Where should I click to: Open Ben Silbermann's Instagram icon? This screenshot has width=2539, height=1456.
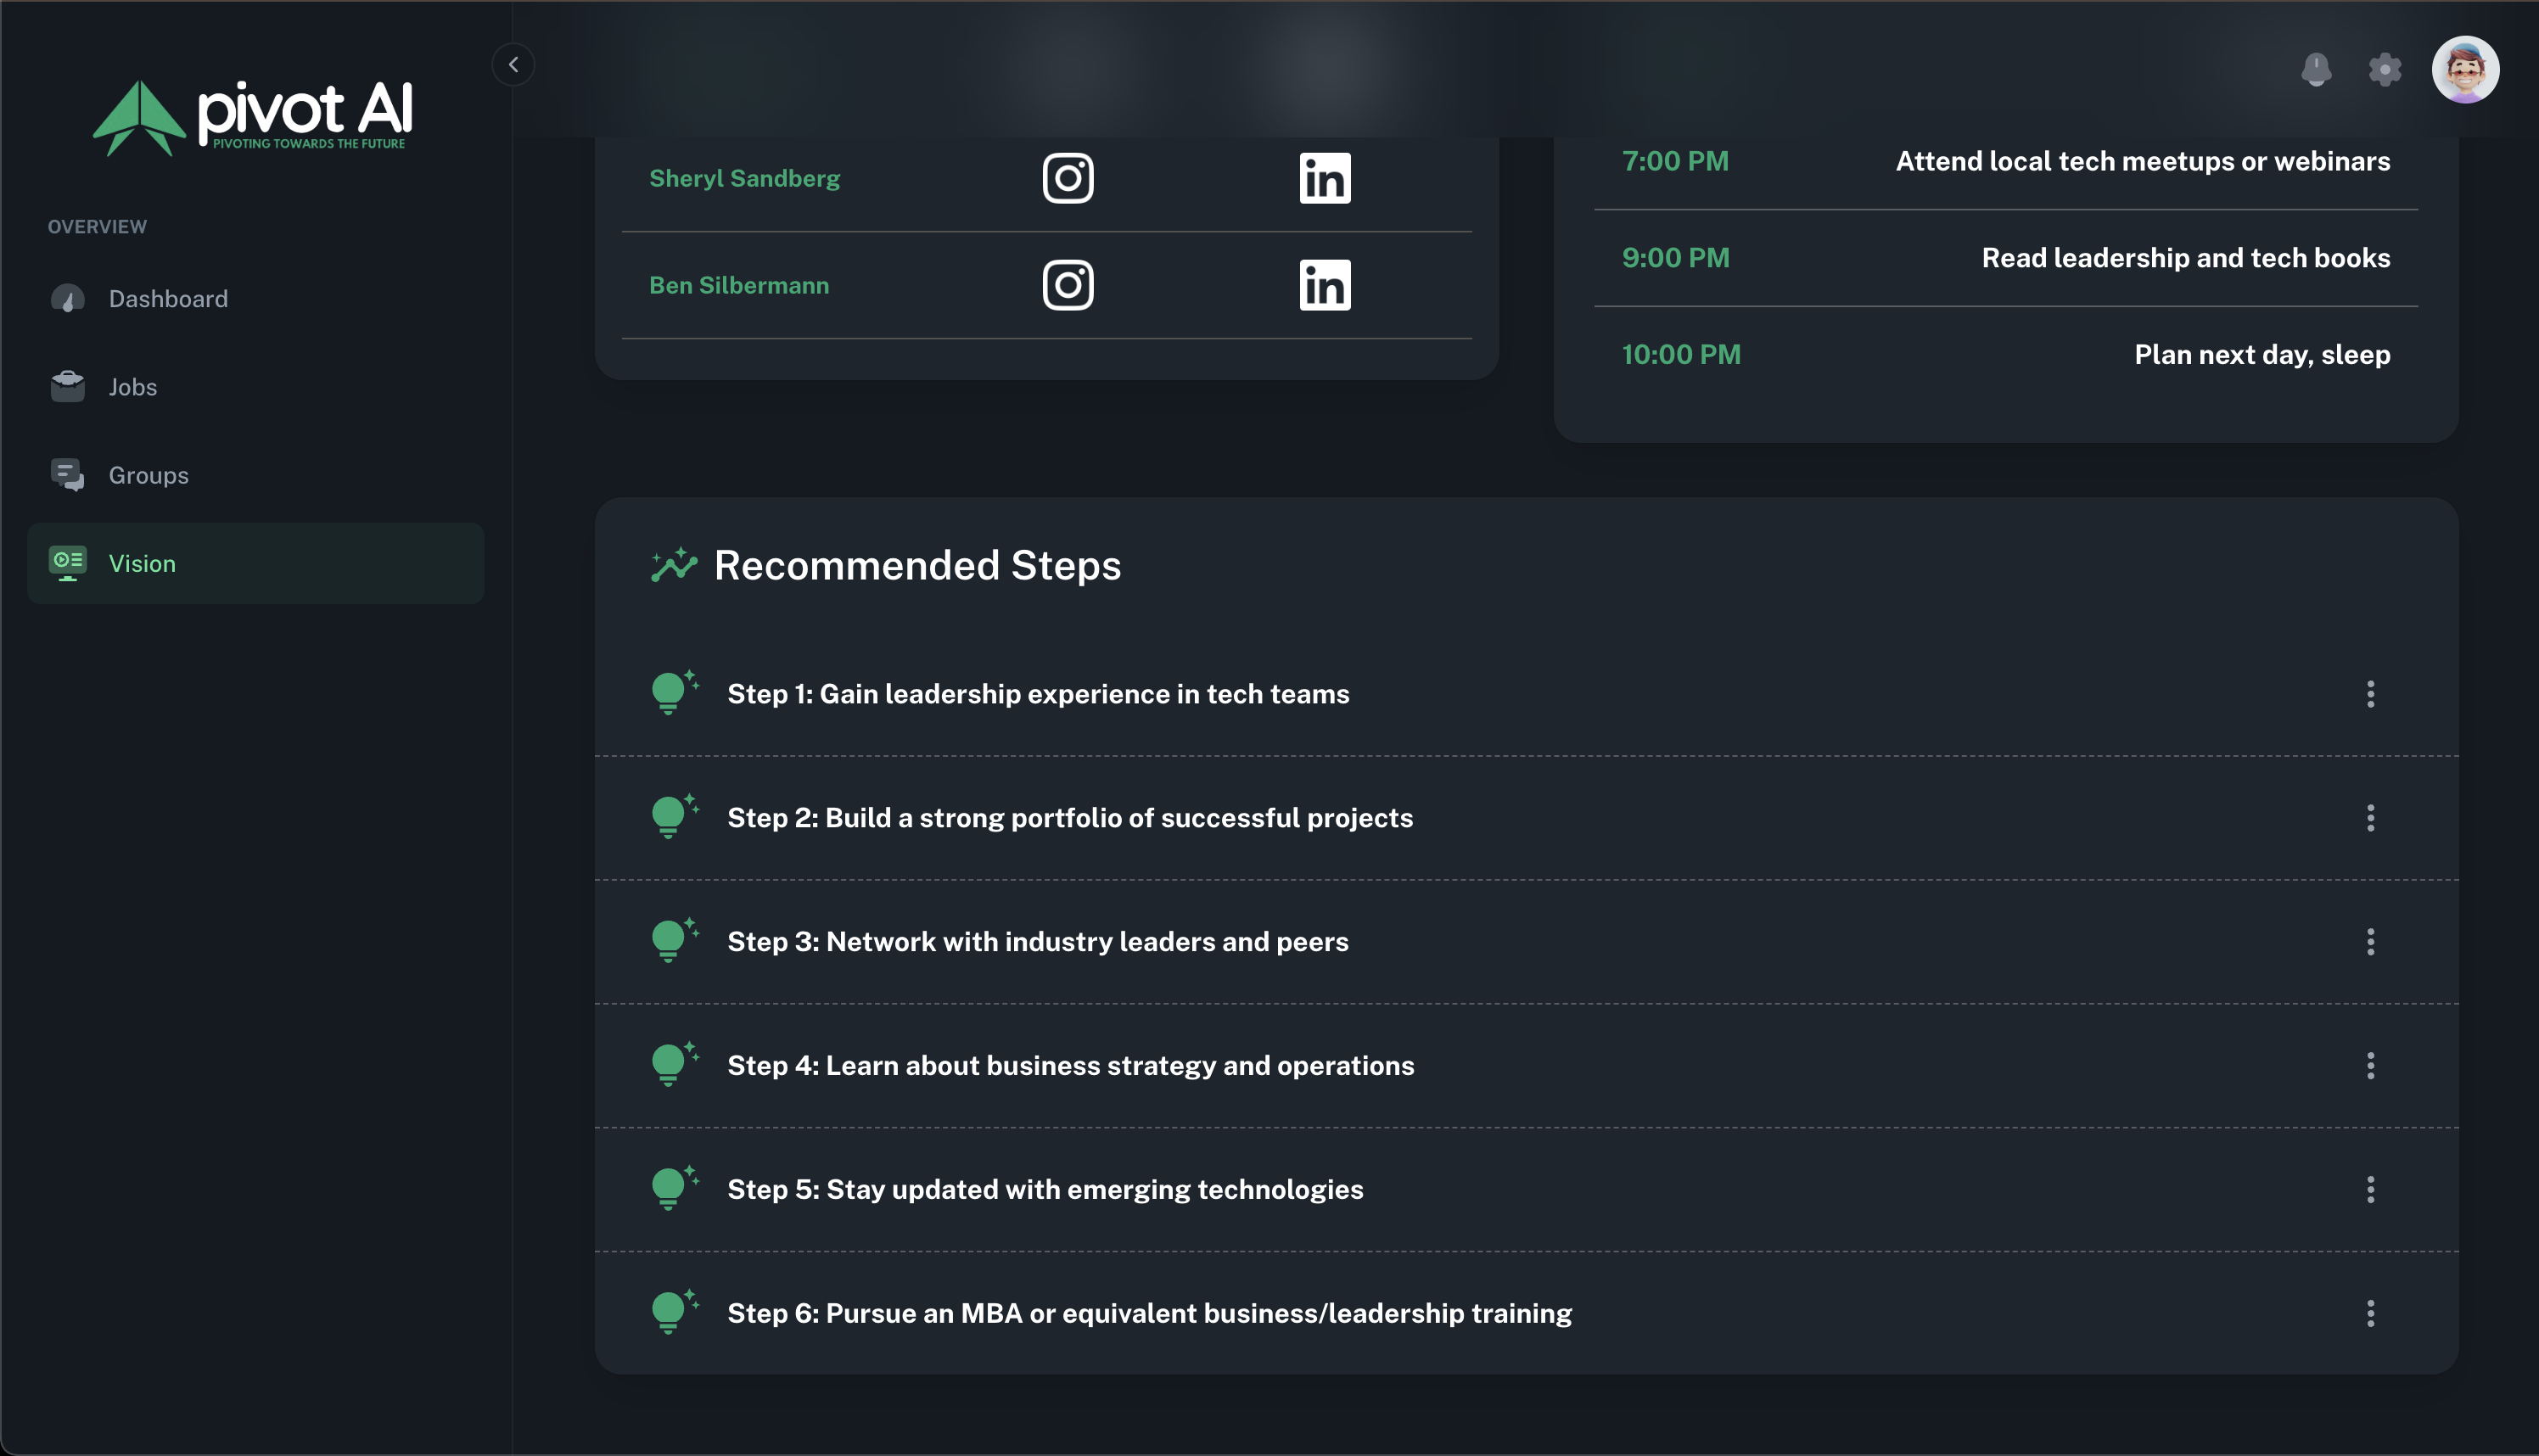point(1068,285)
